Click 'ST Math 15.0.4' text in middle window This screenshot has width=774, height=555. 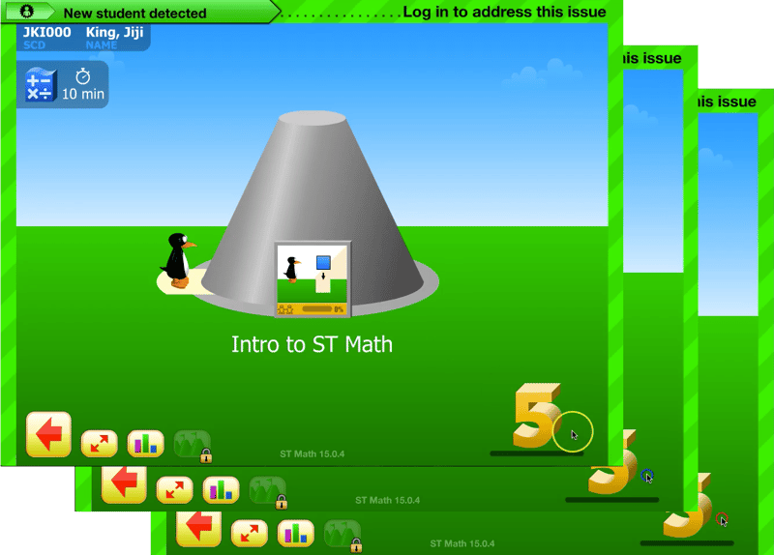pyautogui.click(x=388, y=500)
